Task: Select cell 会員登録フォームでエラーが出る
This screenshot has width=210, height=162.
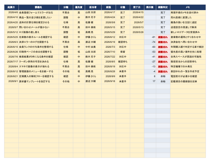Action: [x=39, y=13]
